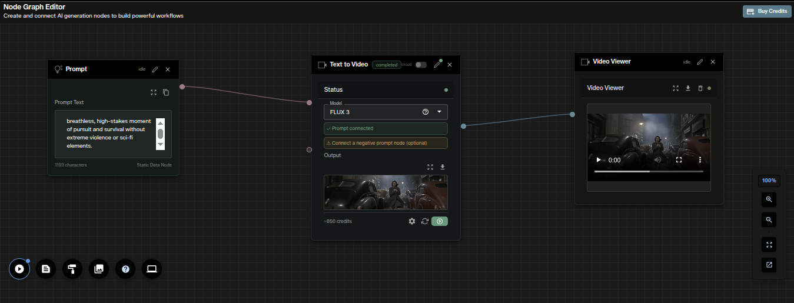Open the document templates toolbar button
Image resolution: width=794 pixels, height=303 pixels.
point(46,269)
